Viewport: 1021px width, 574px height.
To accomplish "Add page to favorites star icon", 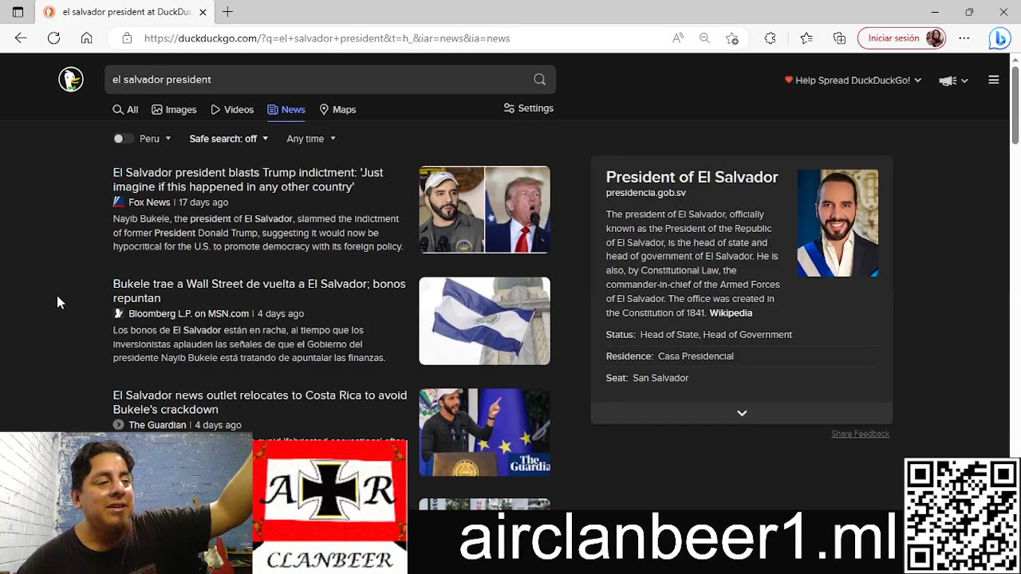I will (x=732, y=37).
